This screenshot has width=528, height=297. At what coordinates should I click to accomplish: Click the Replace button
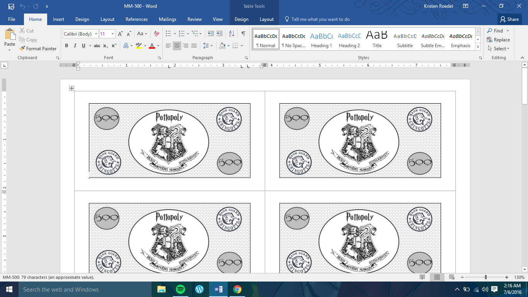point(499,40)
